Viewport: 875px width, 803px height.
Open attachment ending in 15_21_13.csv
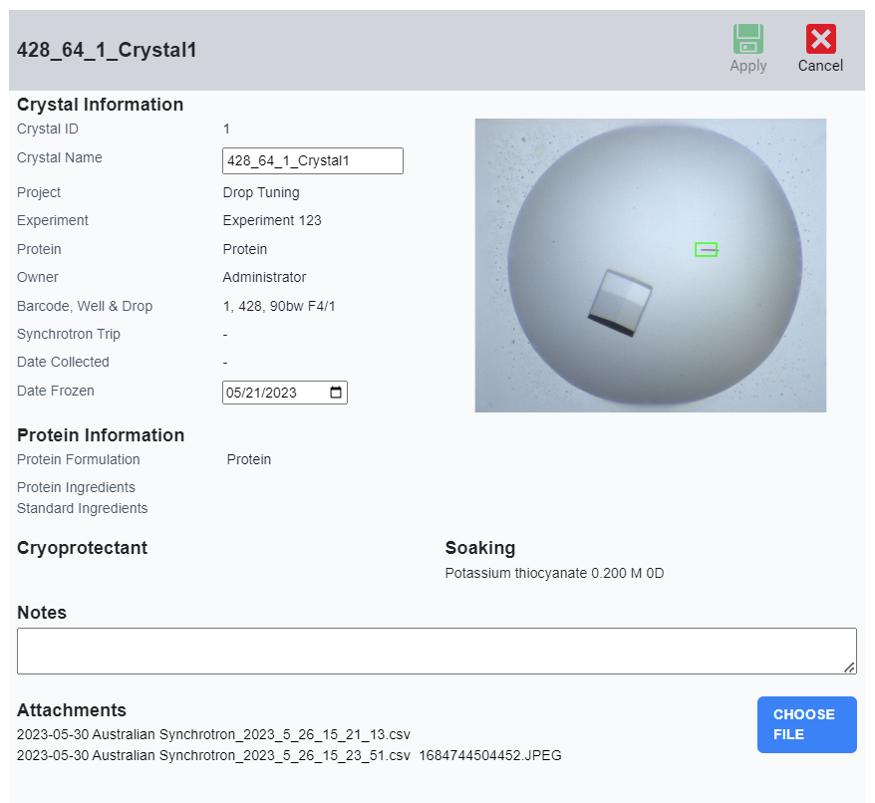213,734
